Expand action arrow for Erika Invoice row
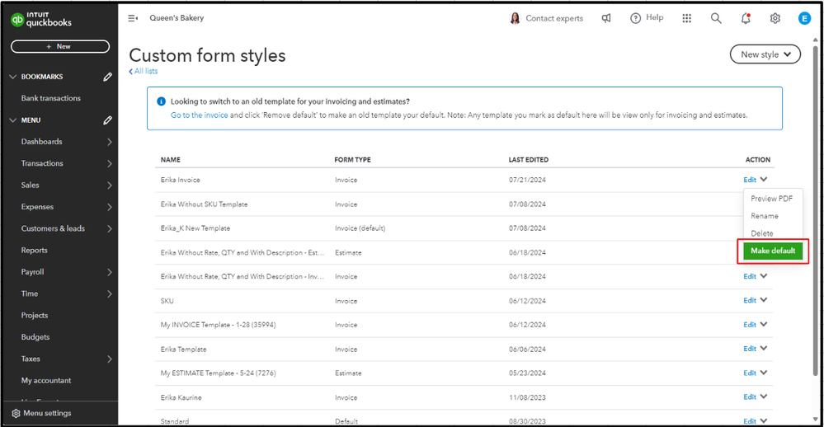824x427 pixels. (764, 180)
